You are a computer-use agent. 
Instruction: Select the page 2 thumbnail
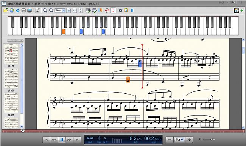[11, 78]
